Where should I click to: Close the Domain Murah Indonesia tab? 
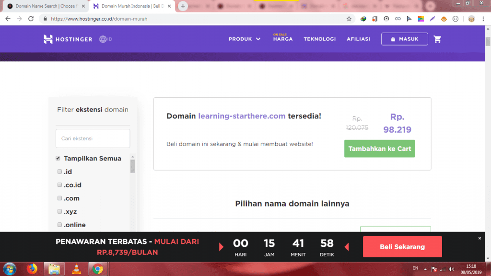(x=169, y=6)
